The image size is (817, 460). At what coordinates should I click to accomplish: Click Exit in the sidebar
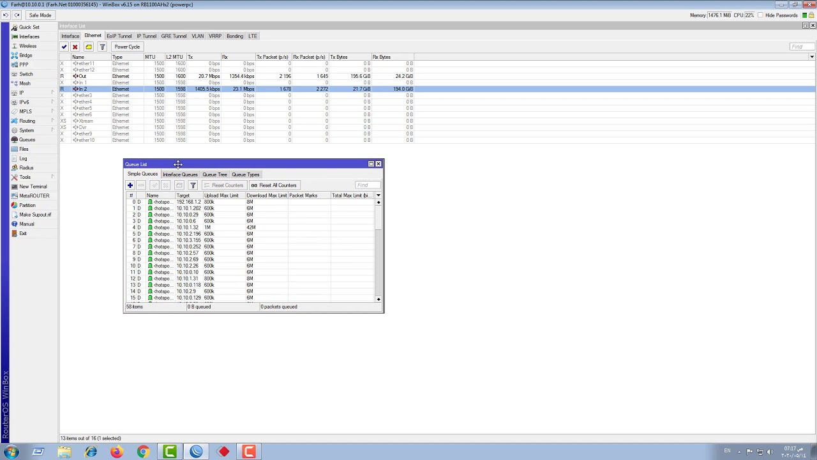(x=23, y=233)
